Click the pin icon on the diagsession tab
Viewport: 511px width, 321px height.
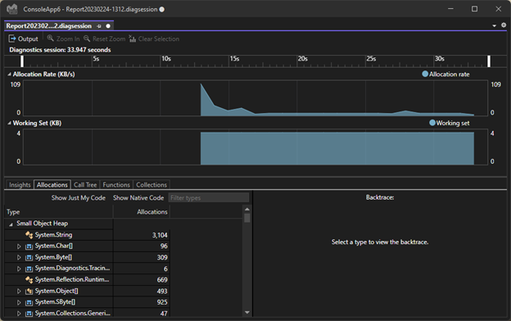(x=99, y=26)
